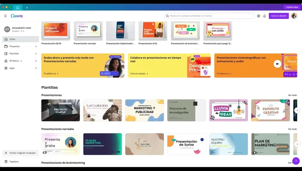Click Ver todo for Presentaciones narradas

point(292,129)
